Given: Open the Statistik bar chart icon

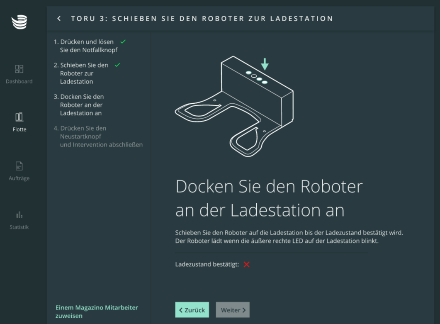Looking at the screenshot, I should (19, 215).
